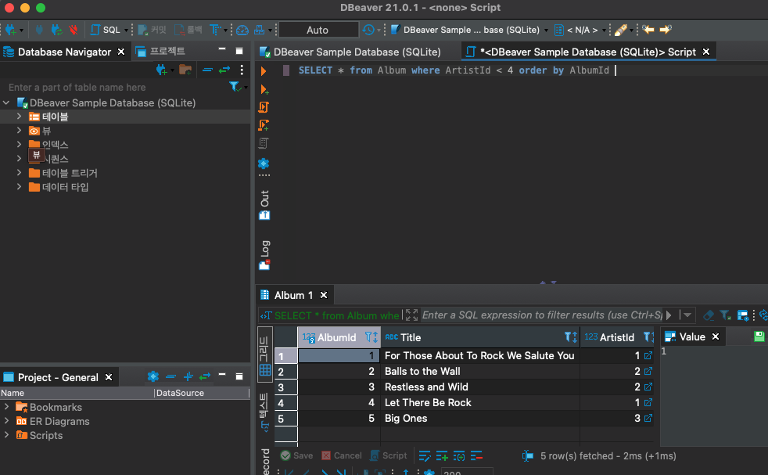Viewport: 768px width, 475px height.
Task: Expand the 테이블 tree node
Action: [19, 117]
